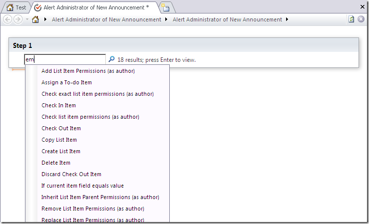Click the refresh icon in navigation bar
This screenshot has height=224, width=369.
click(x=352, y=19)
